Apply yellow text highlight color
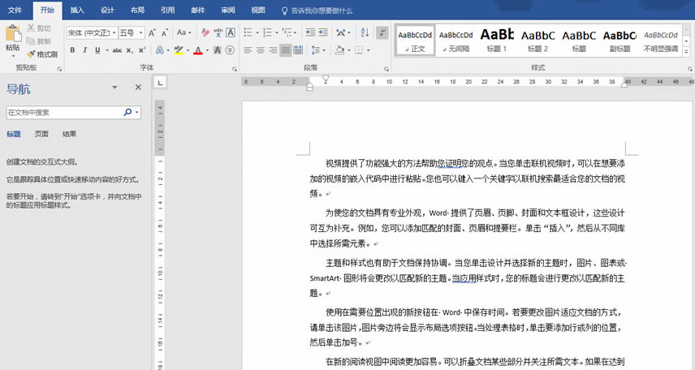Screen dimensions: 695x370 [178, 50]
